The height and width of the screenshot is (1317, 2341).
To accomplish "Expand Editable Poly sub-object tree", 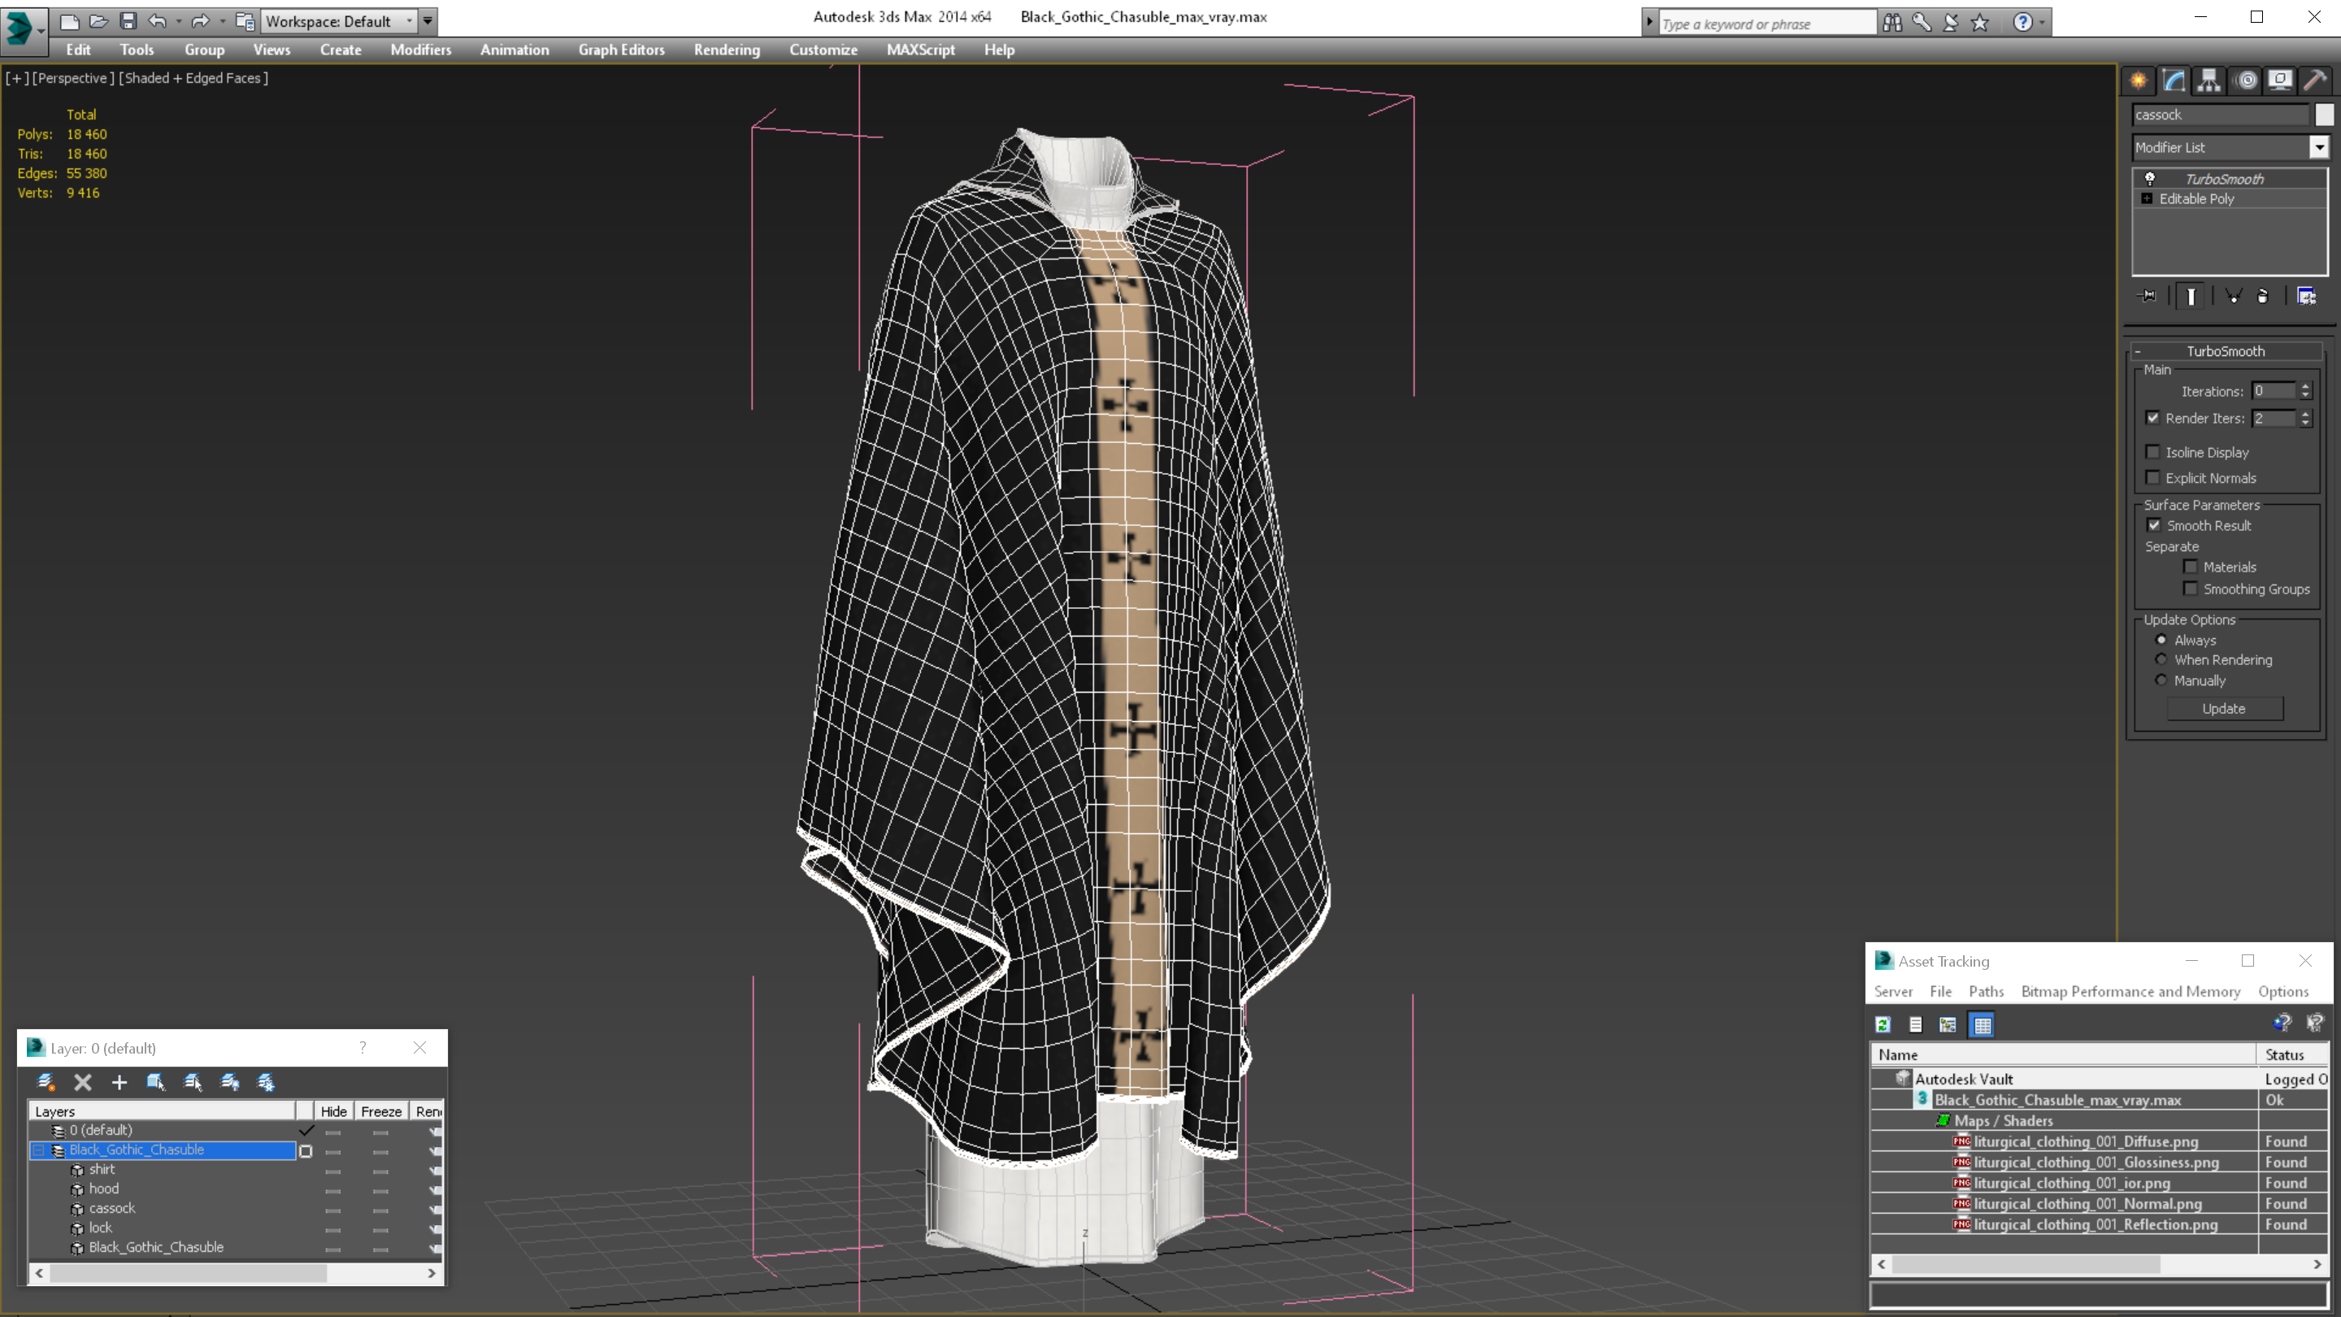I will pyautogui.click(x=2148, y=198).
